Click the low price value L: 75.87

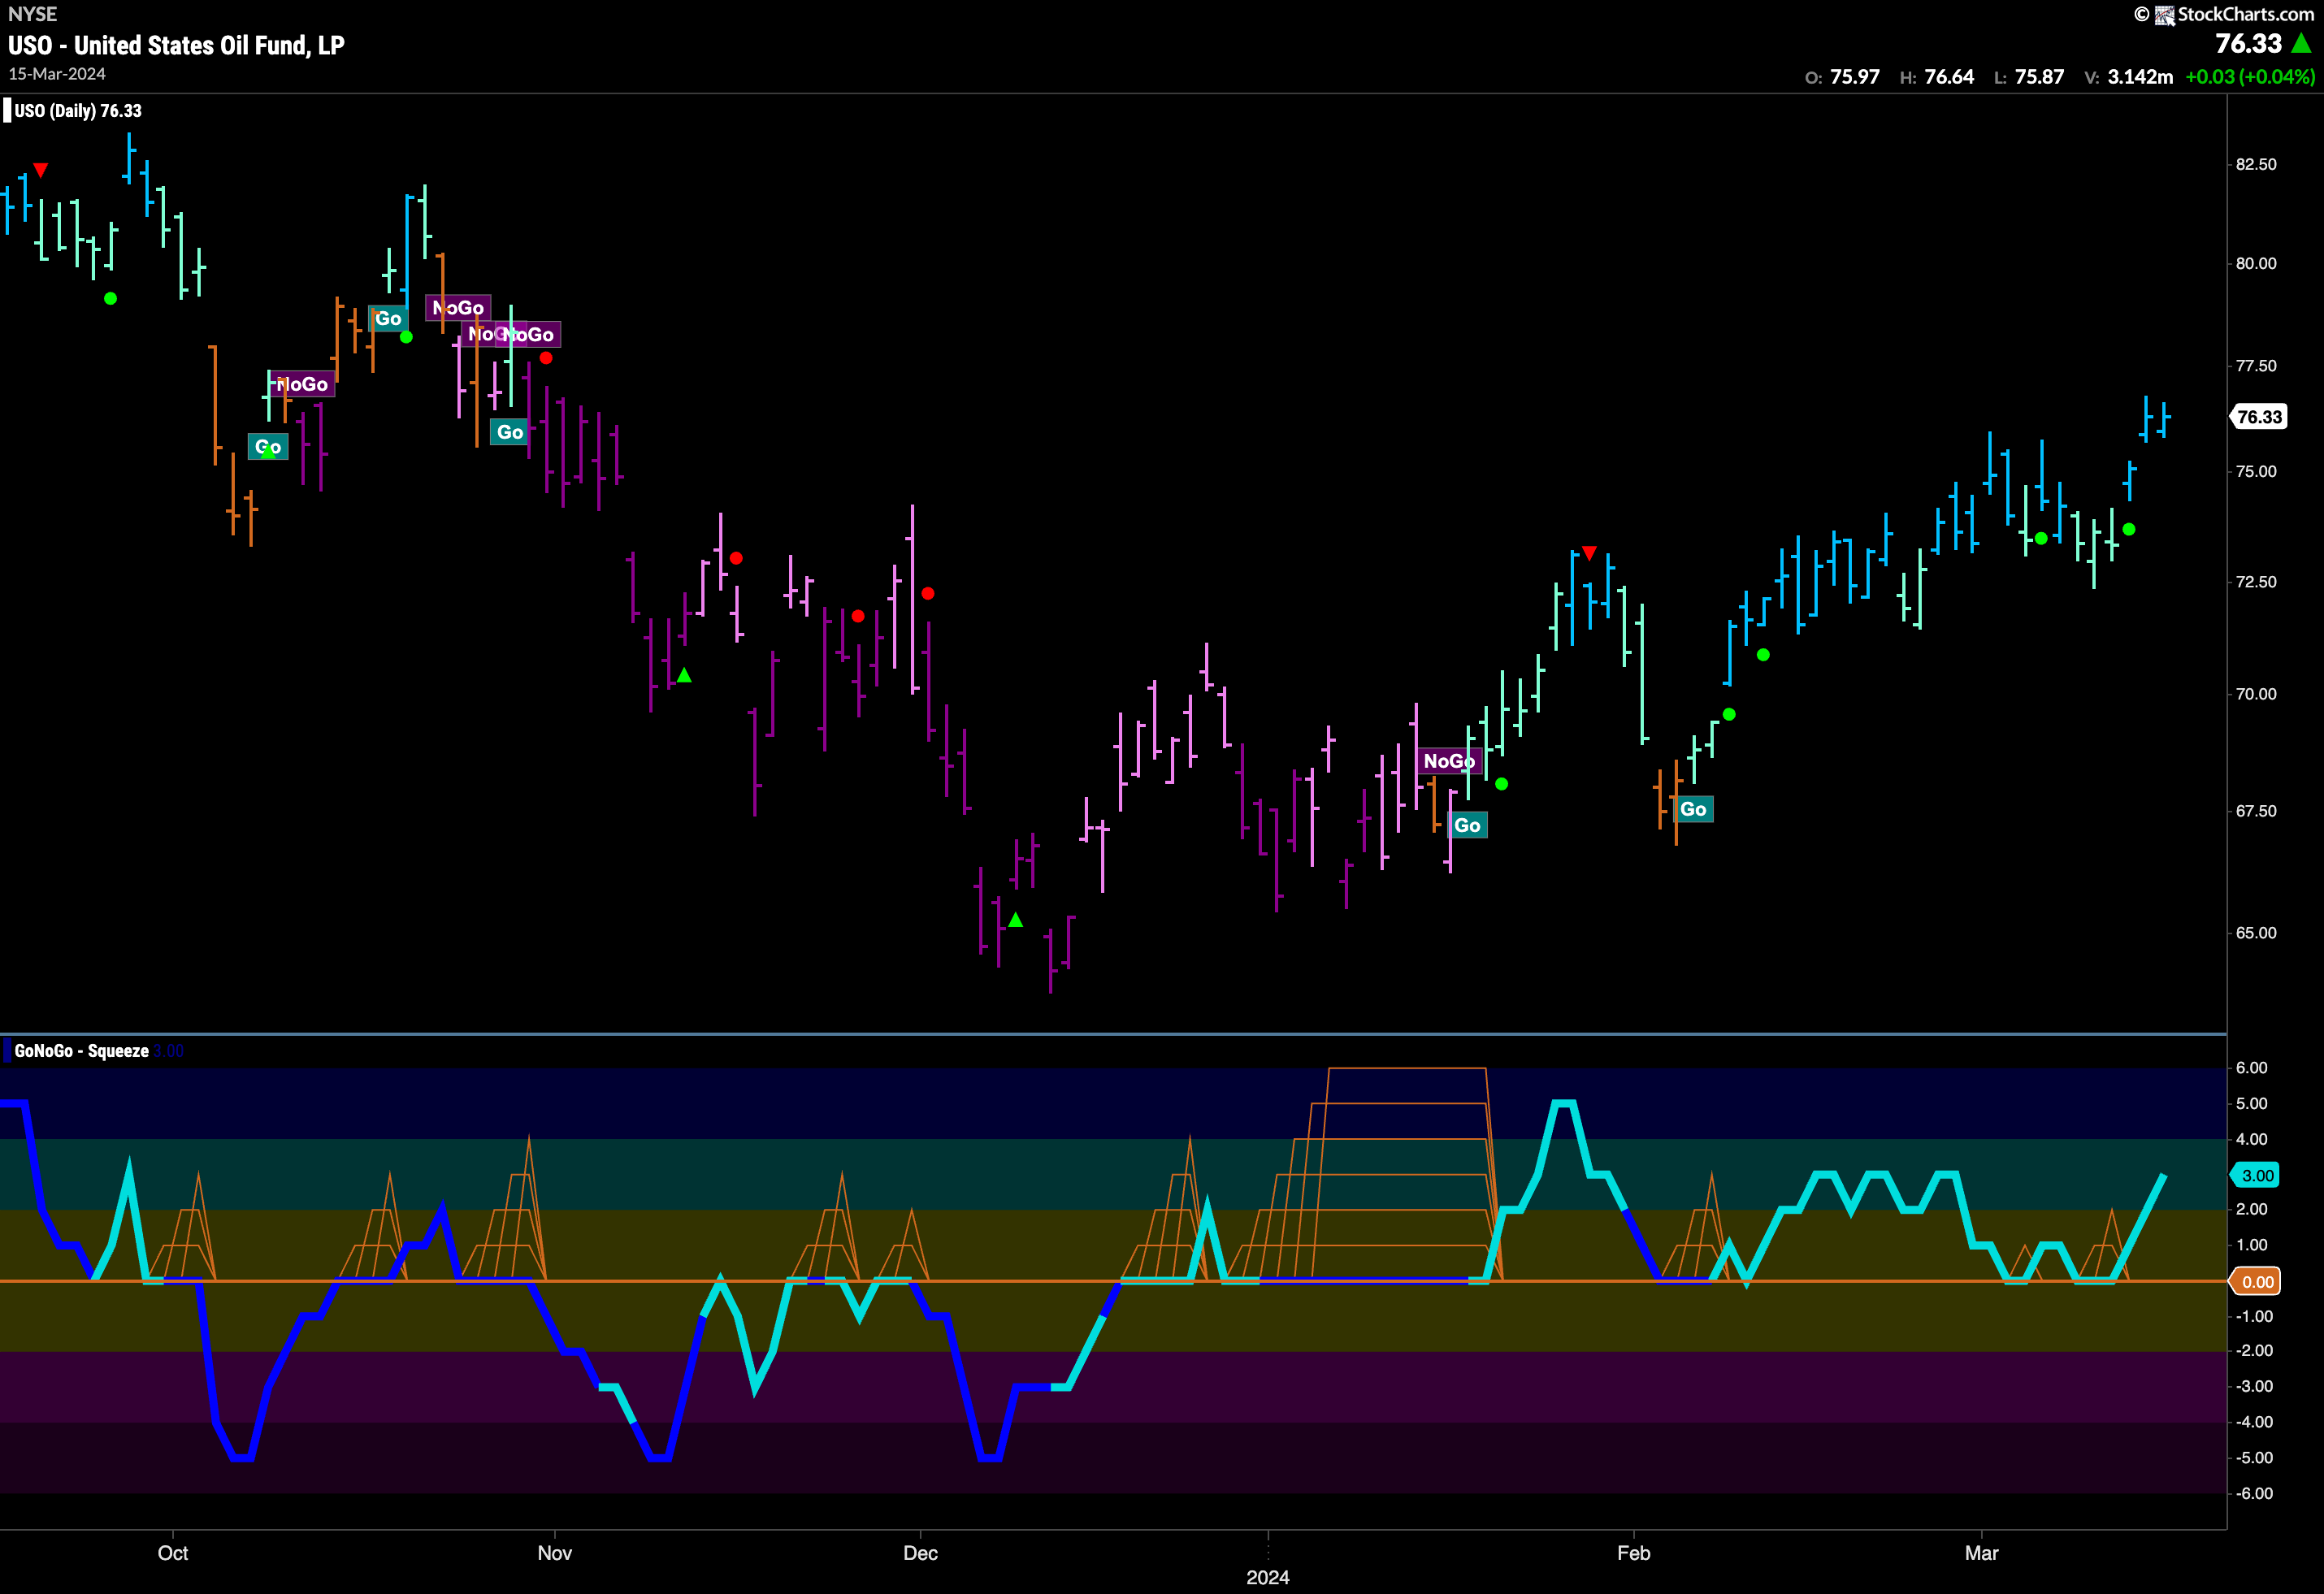pos(2029,77)
